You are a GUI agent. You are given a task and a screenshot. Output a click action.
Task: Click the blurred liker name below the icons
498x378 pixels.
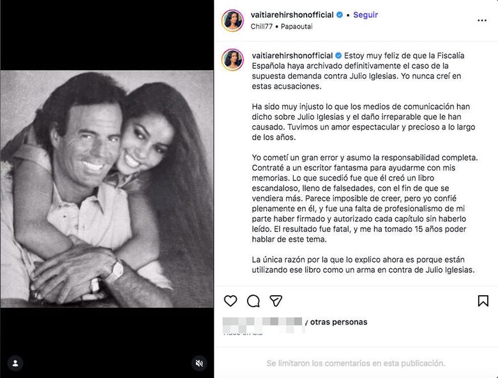coord(263,322)
